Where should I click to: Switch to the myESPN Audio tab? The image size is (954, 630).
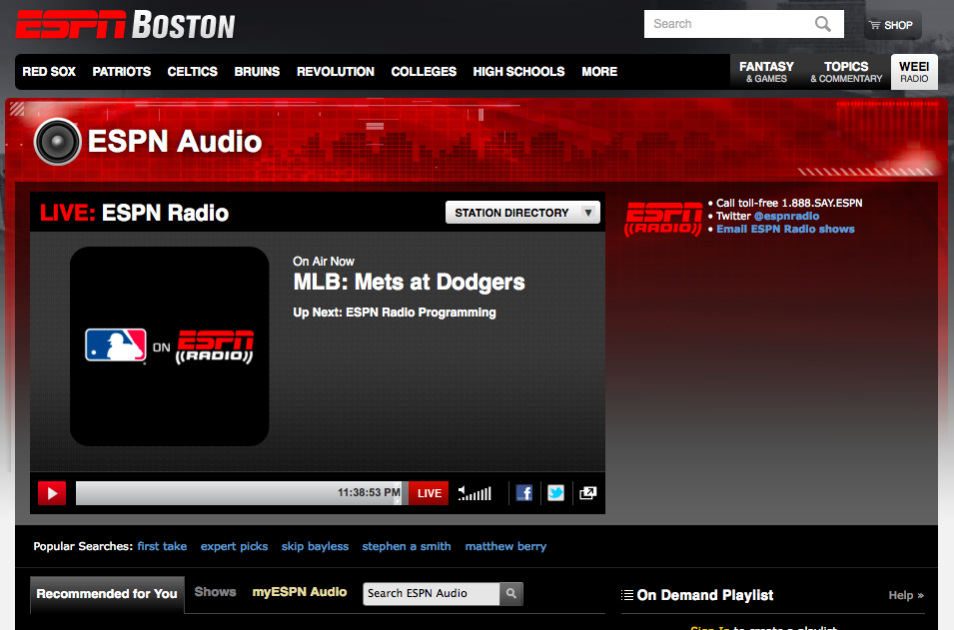(300, 592)
